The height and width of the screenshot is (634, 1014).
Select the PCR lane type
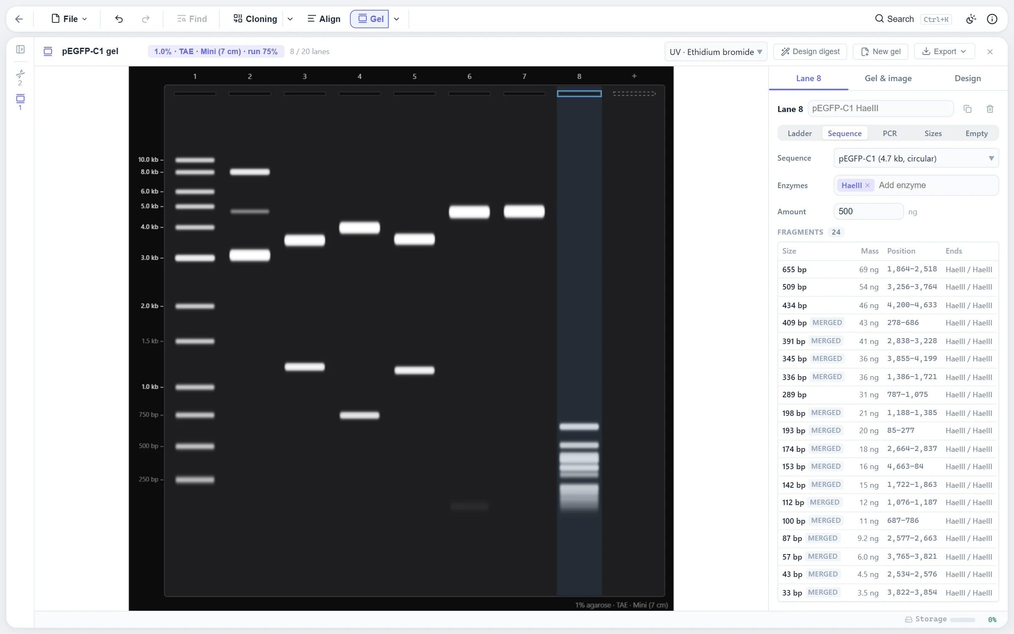(889, 134)
